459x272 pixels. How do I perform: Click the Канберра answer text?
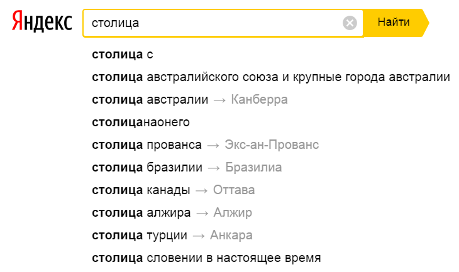tap(259, 100)
